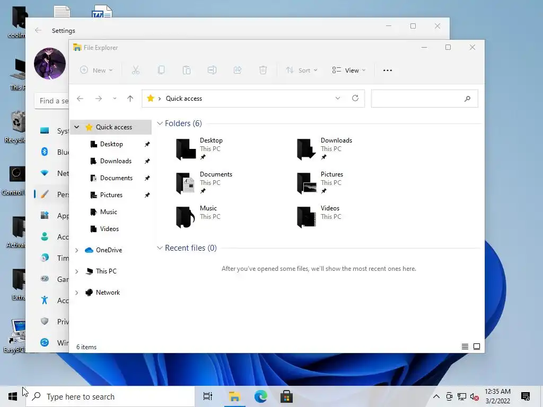Viewport: 543px width, 407px height.
Task: Open the Windows Start button
Action: 13,396
